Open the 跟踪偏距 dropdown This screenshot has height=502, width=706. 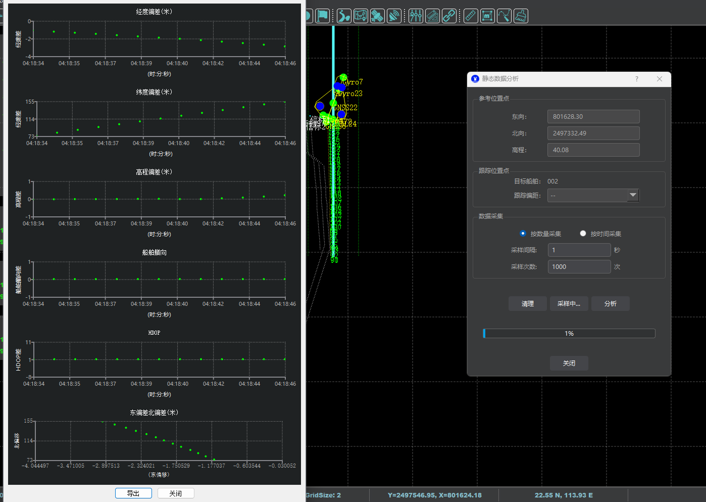[x=593, y=195]
